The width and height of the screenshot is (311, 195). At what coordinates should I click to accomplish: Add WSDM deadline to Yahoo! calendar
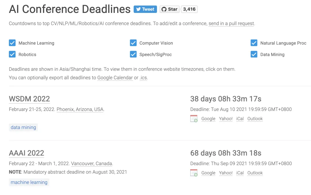[x=226, y=119]
